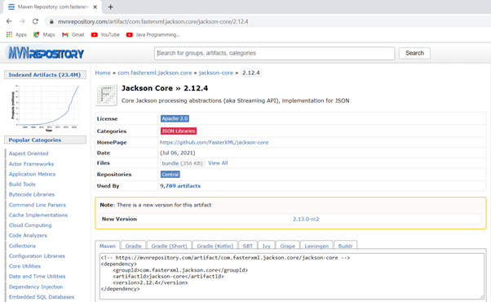Viewport: 491px width, 302px height.
Task: Open Cache Implementations category
Action: [x=38, y=215]
